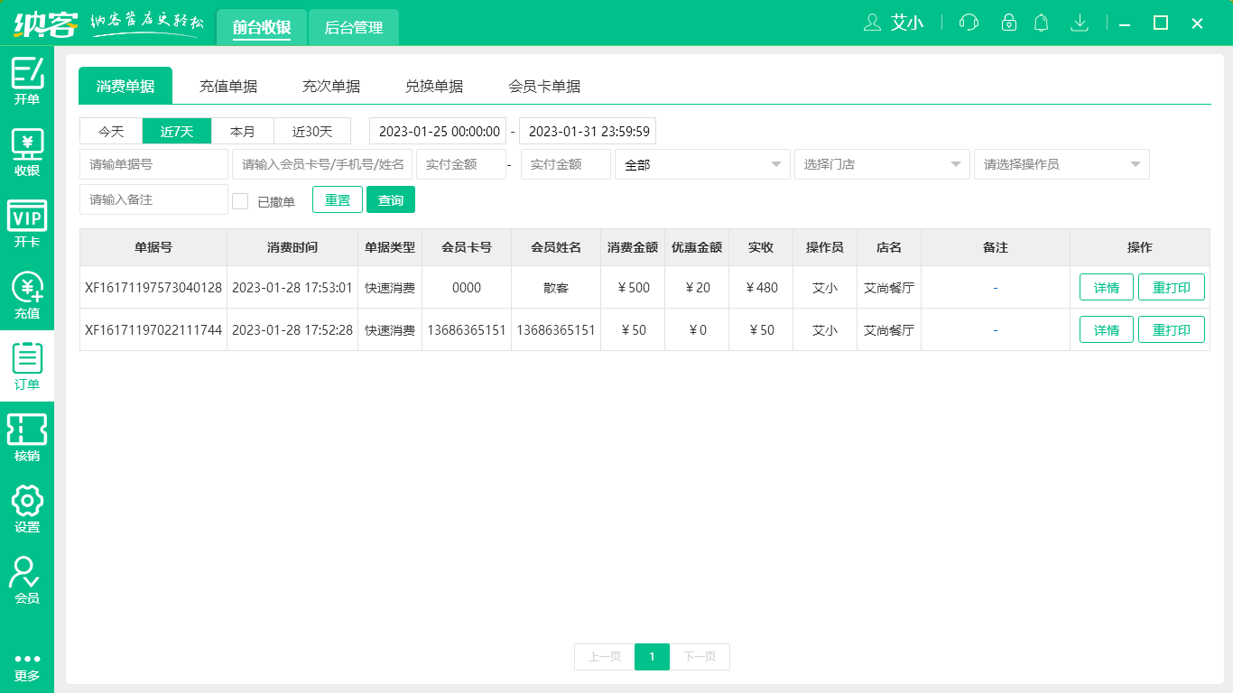Switch to the 充值单据 tab

228,86
